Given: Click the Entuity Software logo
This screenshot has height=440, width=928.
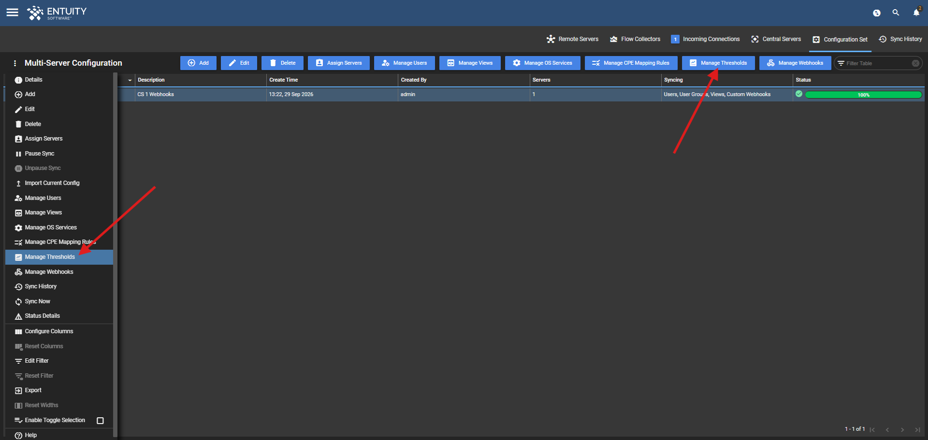Looking at the screenshot, I should coord(57,13).
